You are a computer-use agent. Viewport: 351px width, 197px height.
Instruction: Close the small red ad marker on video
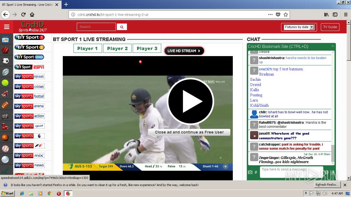pyautogui.click(x=140, y=62)
